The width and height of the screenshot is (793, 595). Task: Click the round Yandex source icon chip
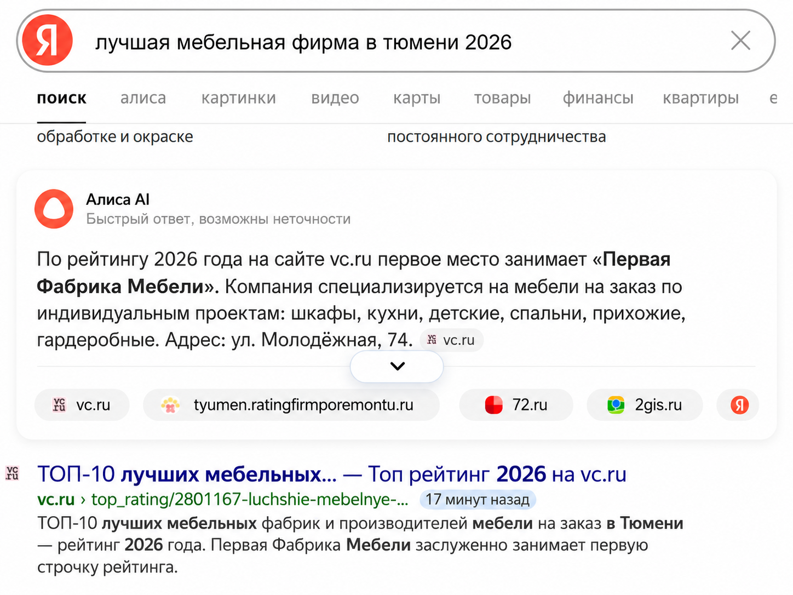coord(738,405)
